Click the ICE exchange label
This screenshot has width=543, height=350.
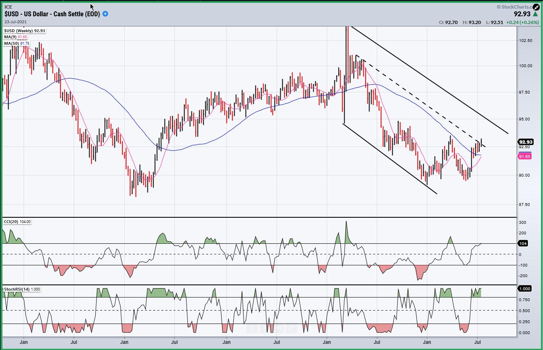tap(8, 7)
